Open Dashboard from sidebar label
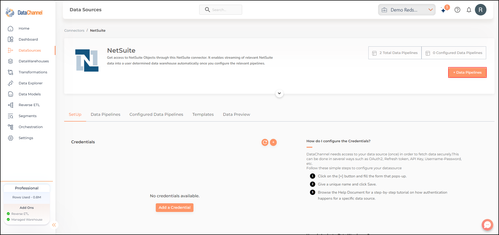 point(28,39)
